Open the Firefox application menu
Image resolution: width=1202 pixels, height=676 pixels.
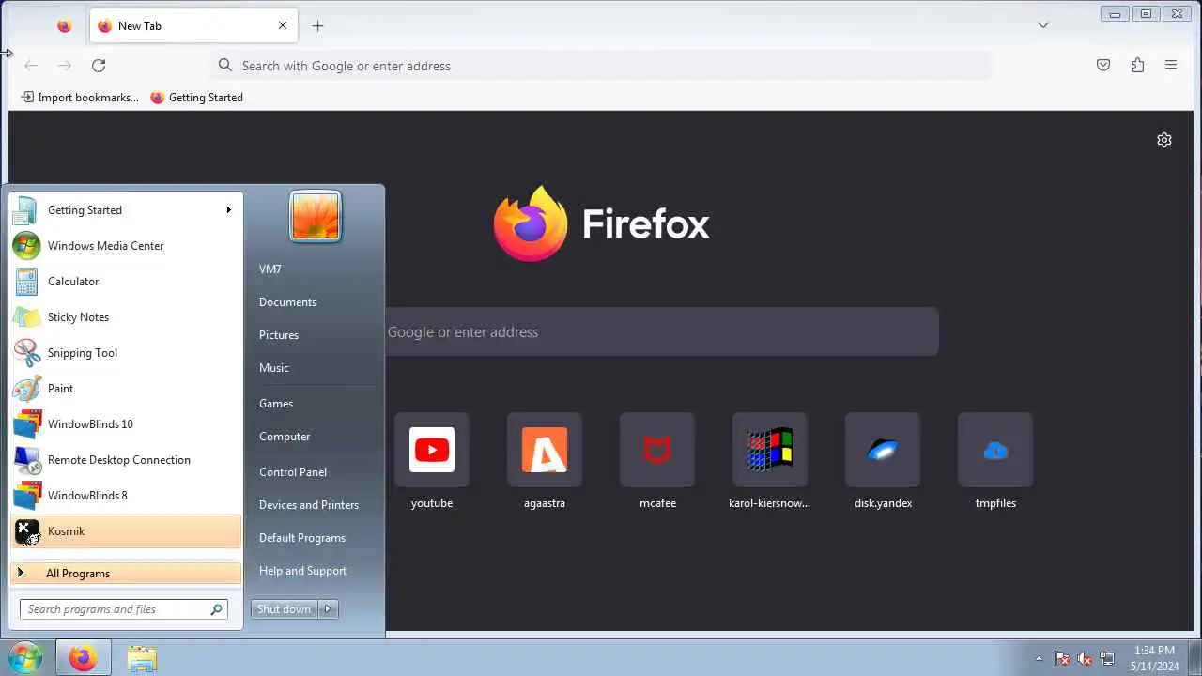coord(1171,66)
